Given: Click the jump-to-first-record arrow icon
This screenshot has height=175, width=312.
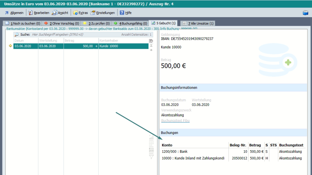Looking at the screenshot, I should [x=151, y=45].
